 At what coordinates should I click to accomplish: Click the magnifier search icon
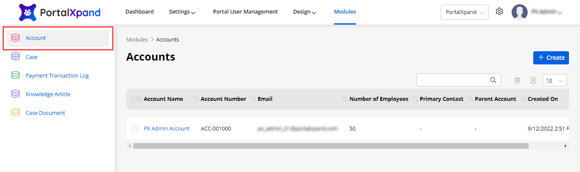pyautogui.click(x=493, y=80)
